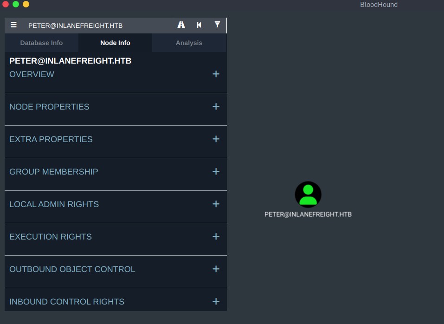Expand LOCAL ADMIN RIGHTS with its plus icon
The width and height of the screenshot is (444, 324).
coord(216,204)
